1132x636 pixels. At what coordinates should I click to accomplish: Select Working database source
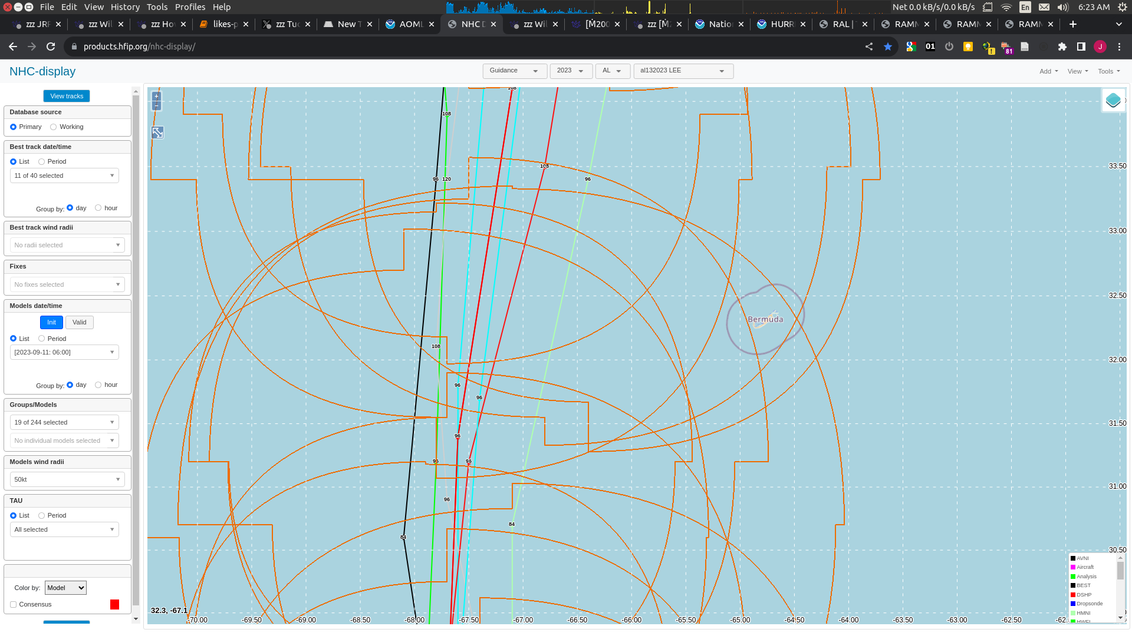54,127
